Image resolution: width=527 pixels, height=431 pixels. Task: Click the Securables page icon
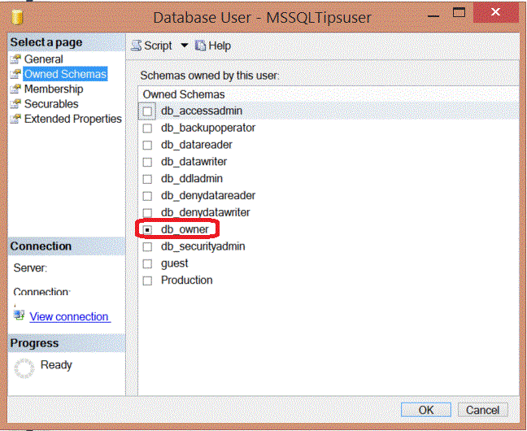point(15,104)
